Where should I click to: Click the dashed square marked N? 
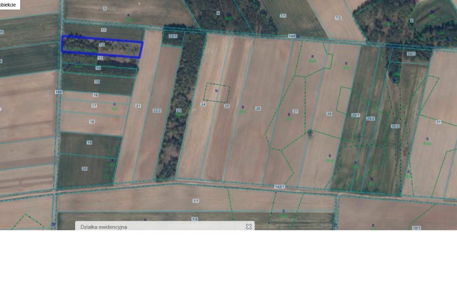[217, 92]
